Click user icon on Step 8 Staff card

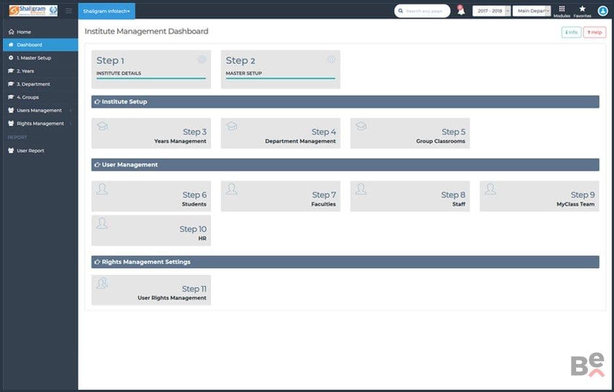tap(361, 189)
